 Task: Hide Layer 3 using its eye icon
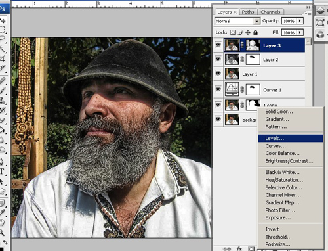218,45
